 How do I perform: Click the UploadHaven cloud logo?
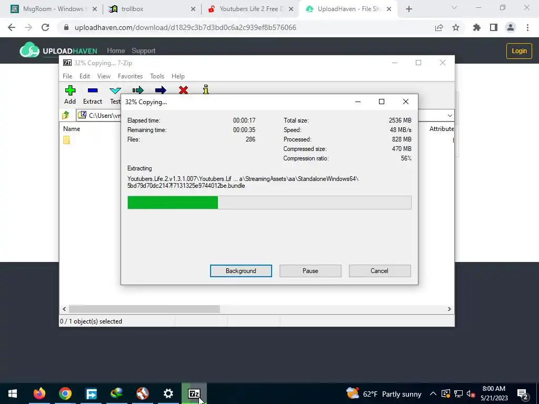point(29,50)
